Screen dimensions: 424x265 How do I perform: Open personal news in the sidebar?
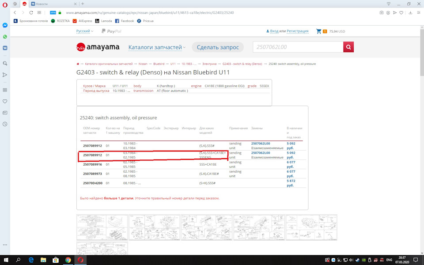click(5, 113)
